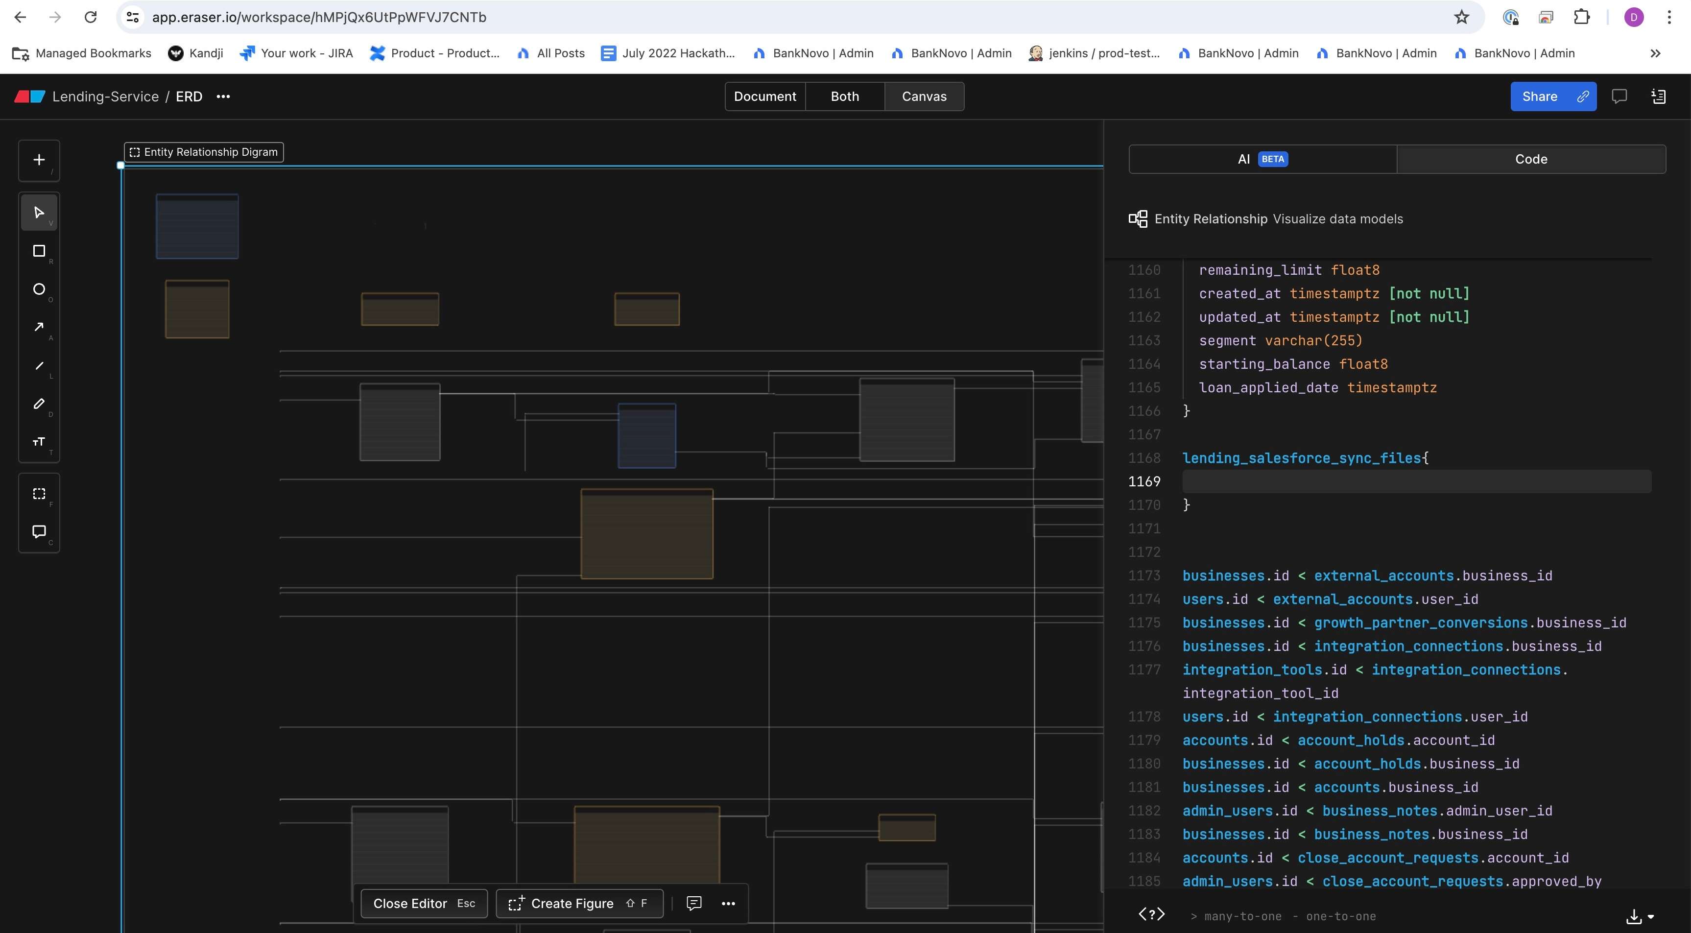Open Lending-Service breadcrumb link

(x=106, y=96)
